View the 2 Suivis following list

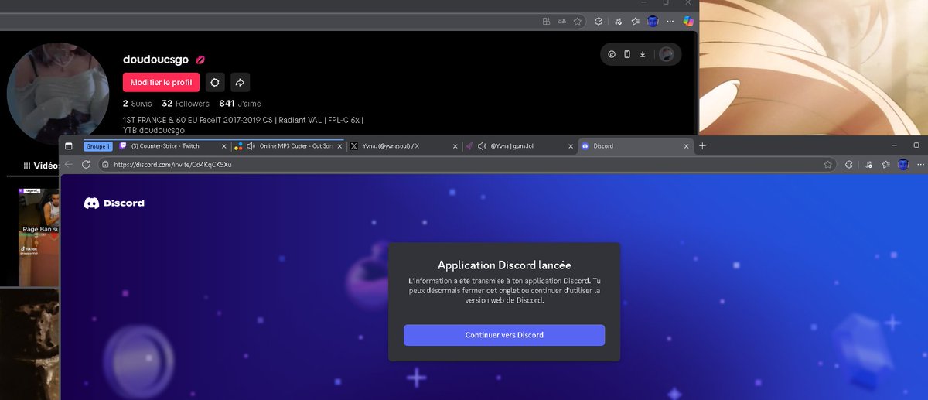click(x=138, y=104)
